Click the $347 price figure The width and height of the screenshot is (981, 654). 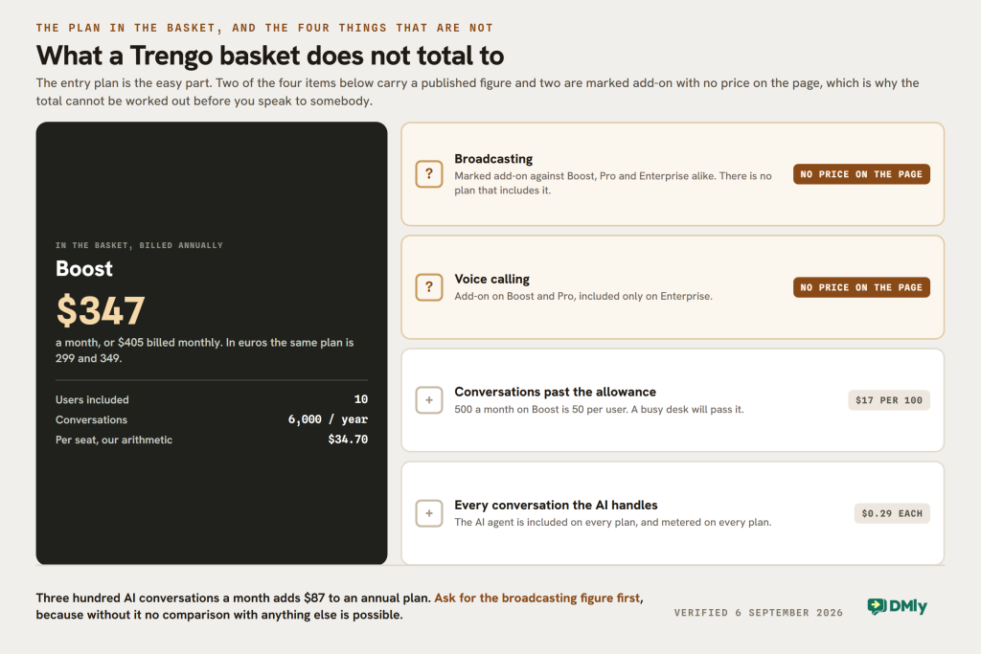[x=101, y=311]
